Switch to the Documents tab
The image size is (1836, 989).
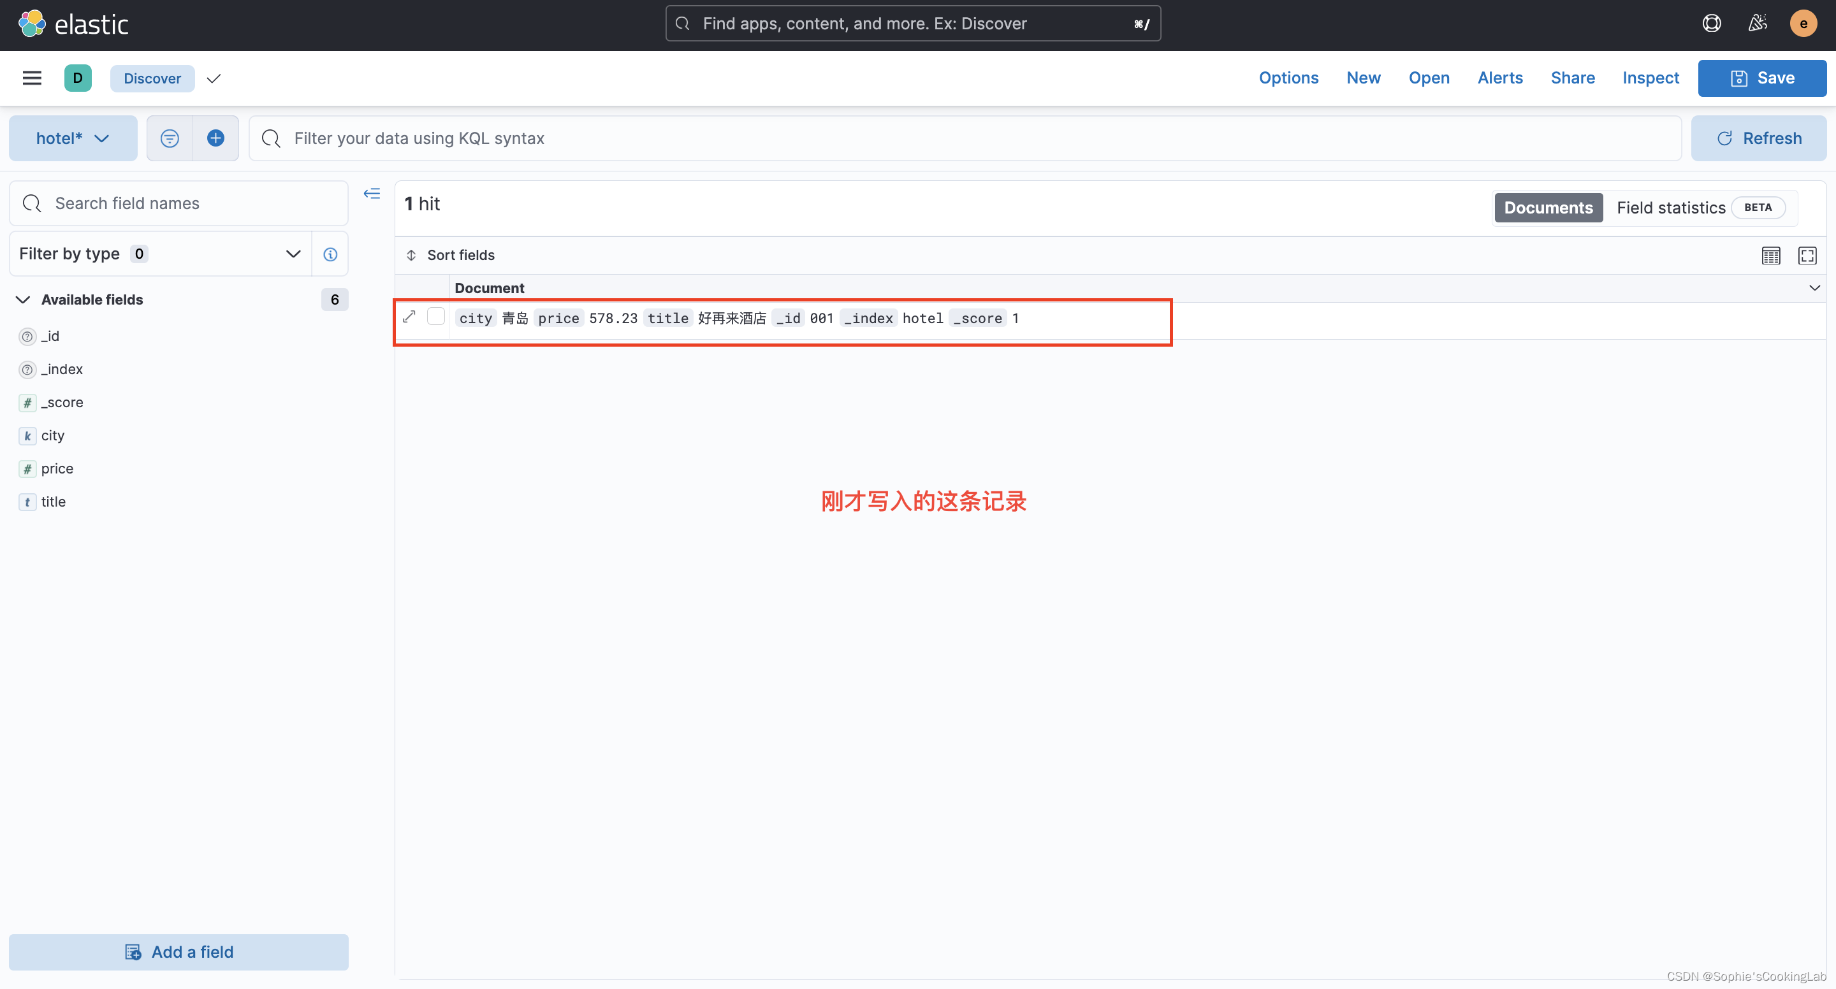pos(1548,208)
